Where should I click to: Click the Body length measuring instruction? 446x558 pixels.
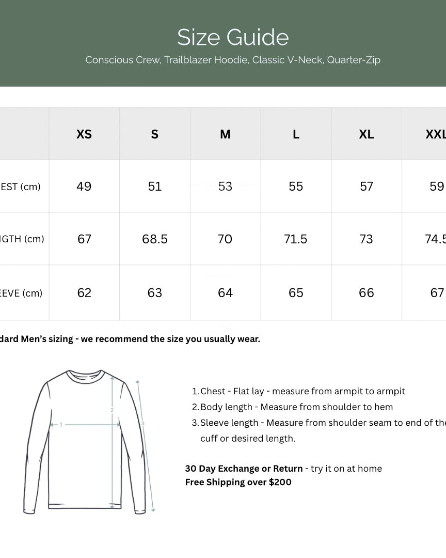[x=296, y=407]
